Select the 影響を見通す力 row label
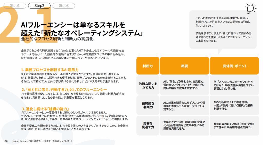The height and width of the screenshot is (145, 263). click(148, 125)
